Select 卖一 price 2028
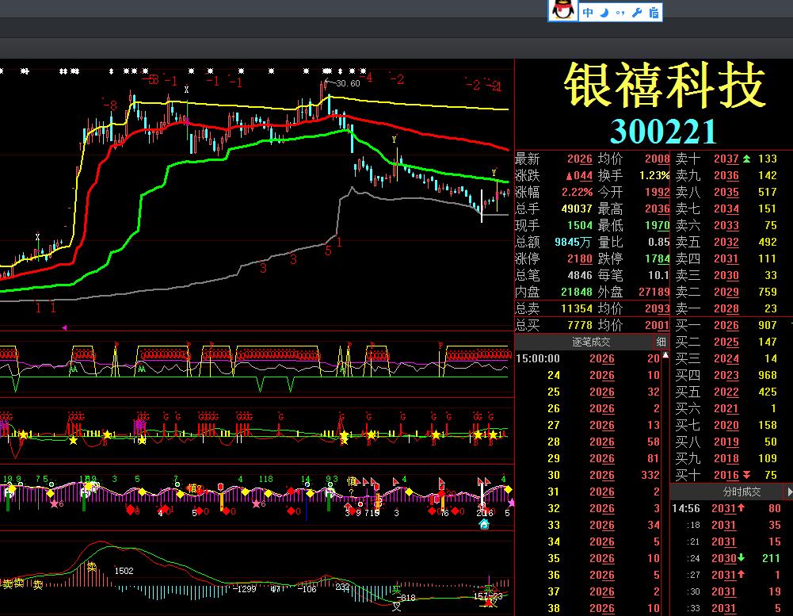 (x=726, y=308)
